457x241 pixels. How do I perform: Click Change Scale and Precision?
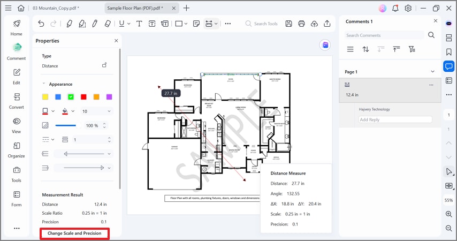click(x=74, y=234)
